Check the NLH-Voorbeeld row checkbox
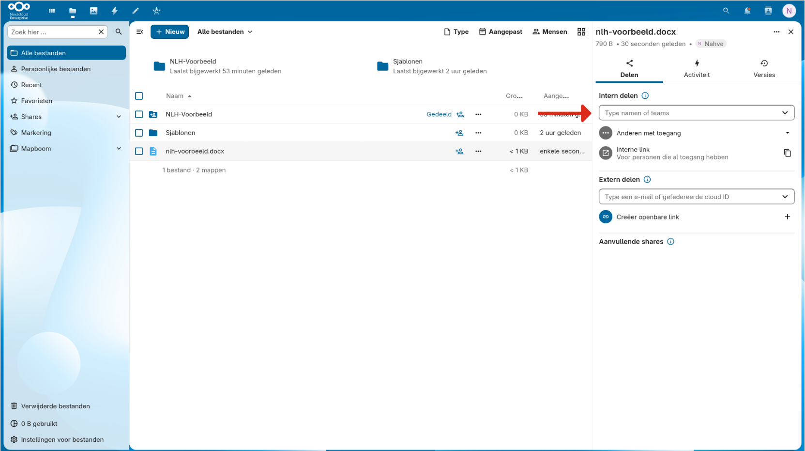The height and width of the screenshot is (451, 805). (139, 114)
